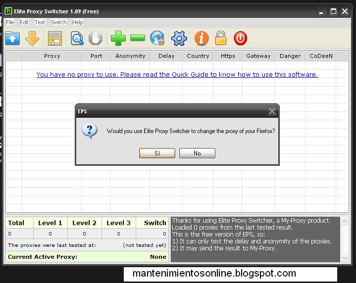Image resolution: width=356 pixels, height=283 pixels.
Task: Click the Level 2 stats header
Action: [85, 223]
